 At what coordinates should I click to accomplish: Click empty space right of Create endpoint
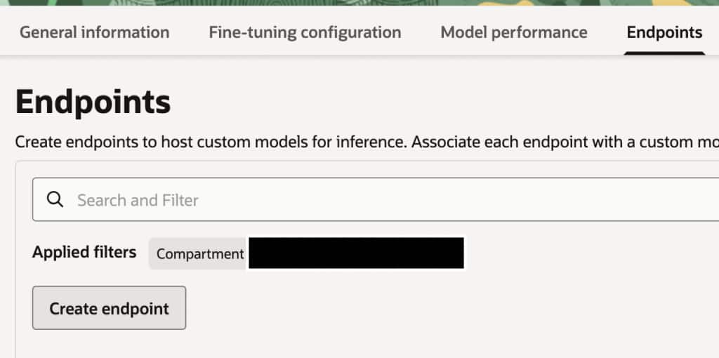point(421,307)
